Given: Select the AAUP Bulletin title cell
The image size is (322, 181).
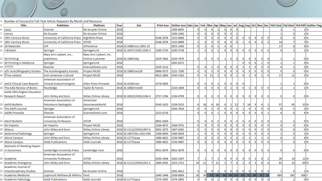Looking at the screenshot, I should (x=23, y=119).
